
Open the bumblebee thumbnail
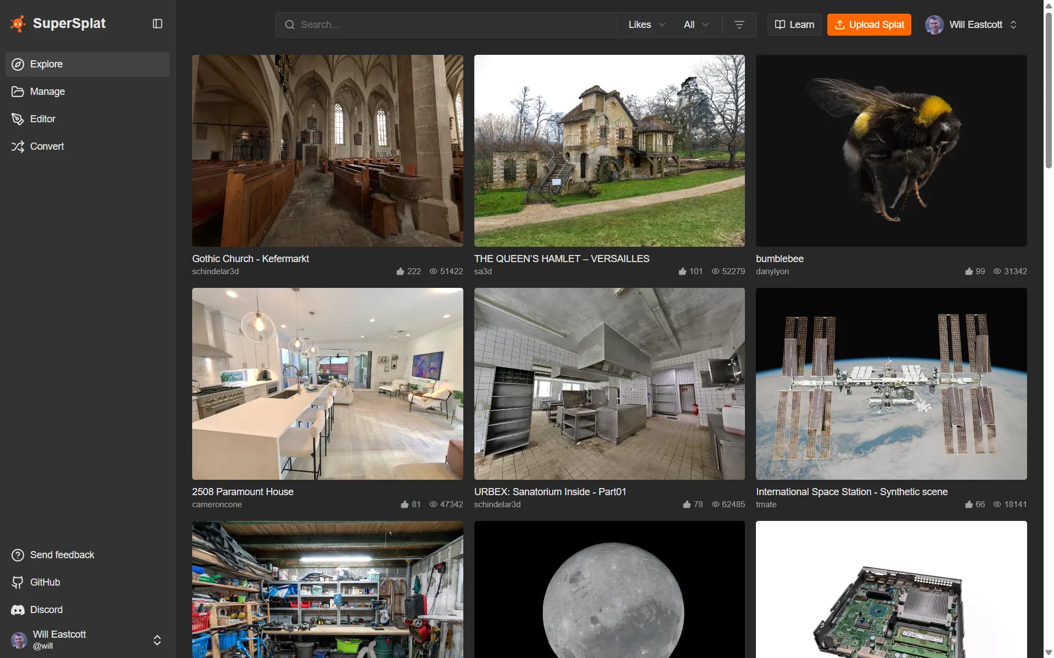coord(892,151)
